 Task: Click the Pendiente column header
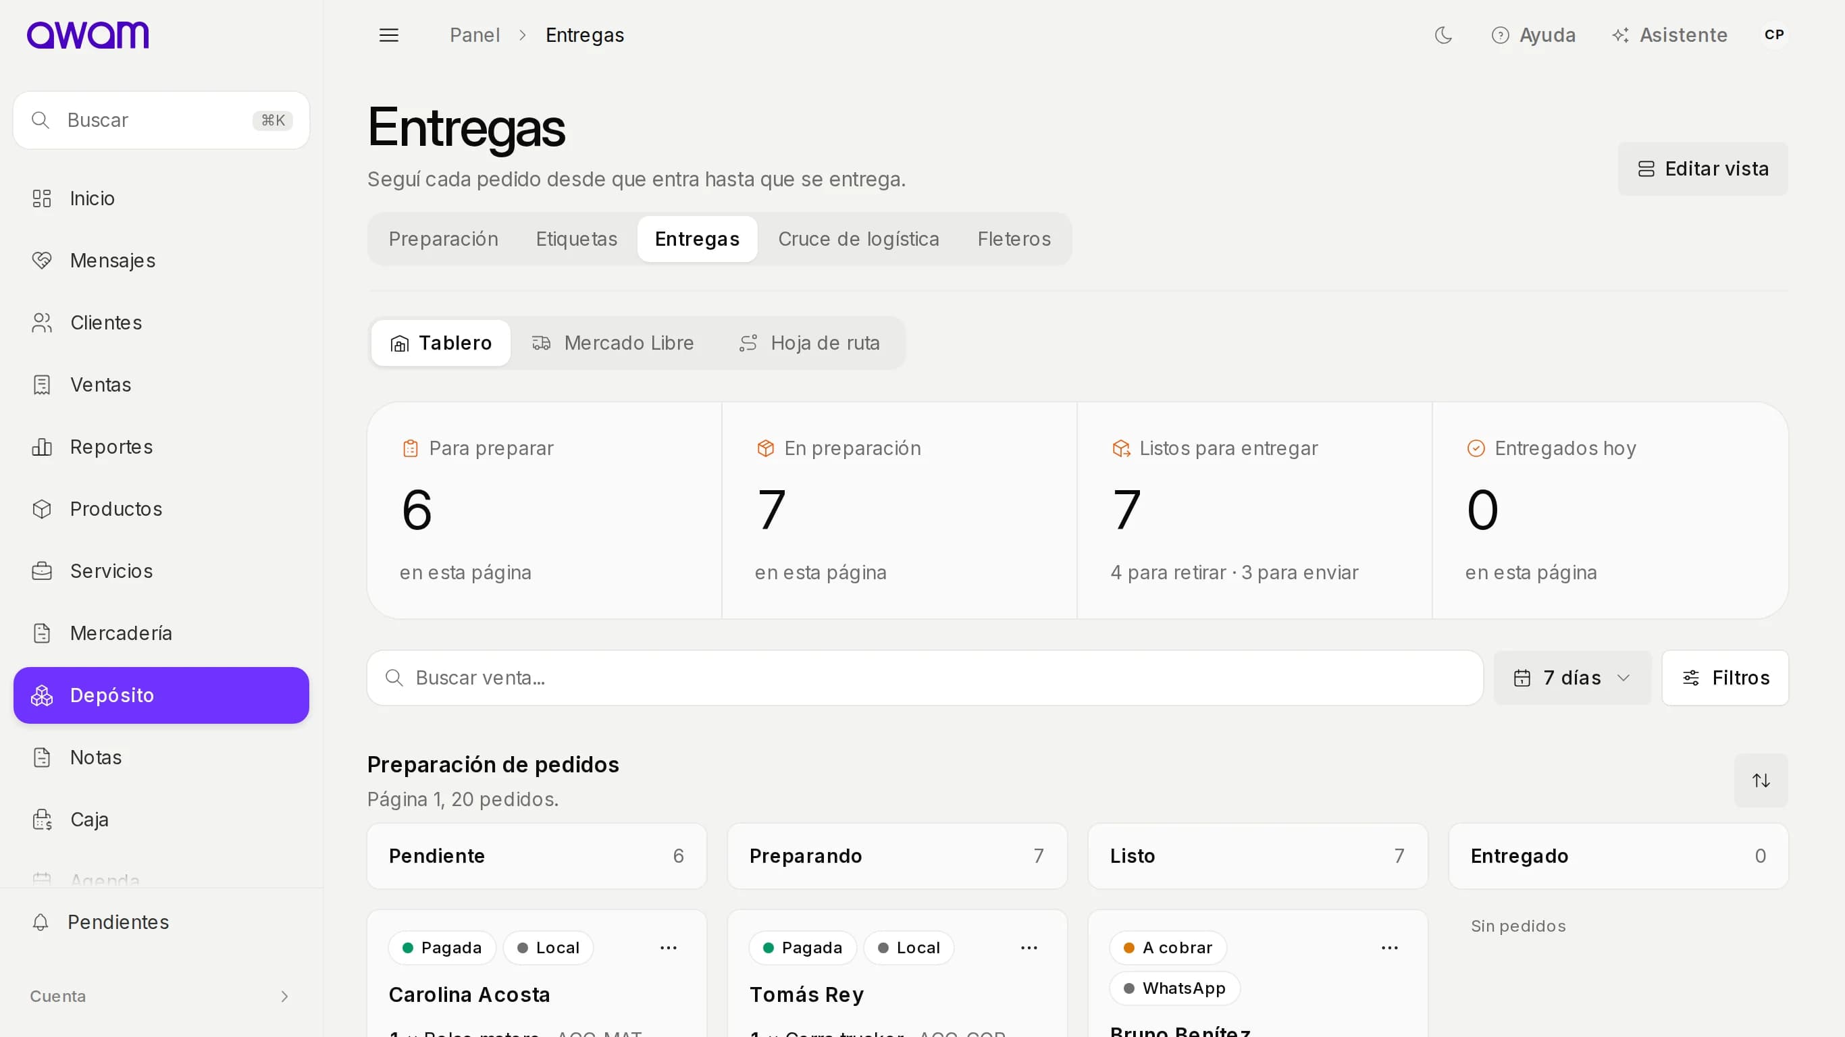point(536,856)
